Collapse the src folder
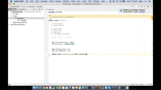This screenshot has height=90, width=161. coord(11,16)
